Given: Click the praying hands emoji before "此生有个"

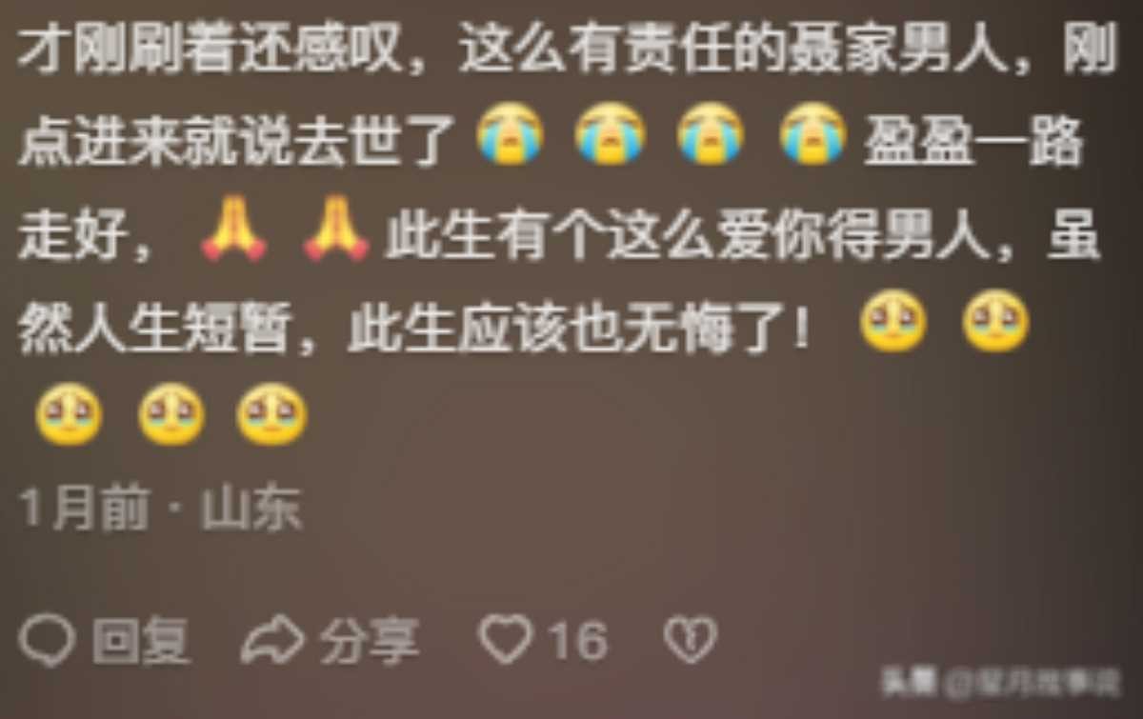Looking at the screenshot, I should [x=335, y=229].
